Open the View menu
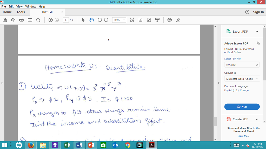The height and width of the screenshot is (149, 266). coord(19,6)
